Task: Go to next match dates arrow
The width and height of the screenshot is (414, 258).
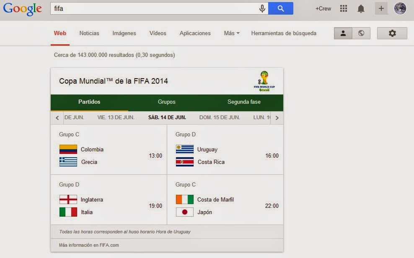Action: (277, 118)
